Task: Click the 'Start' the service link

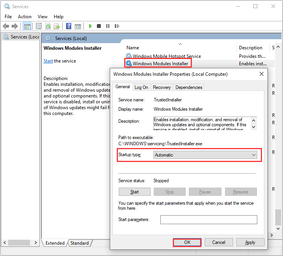Action: point(48,61)
